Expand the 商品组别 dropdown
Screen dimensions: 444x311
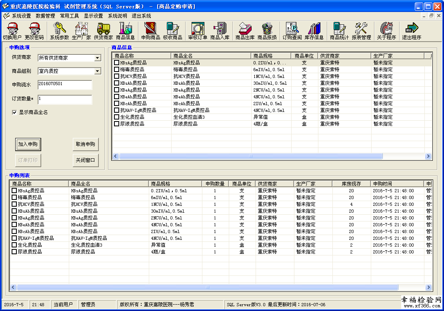98,71
